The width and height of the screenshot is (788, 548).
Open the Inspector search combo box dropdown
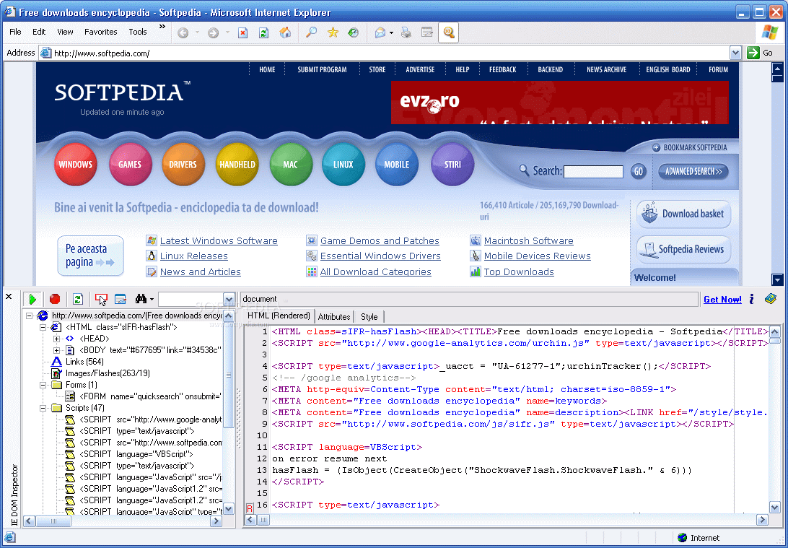[x=229, y=299]
